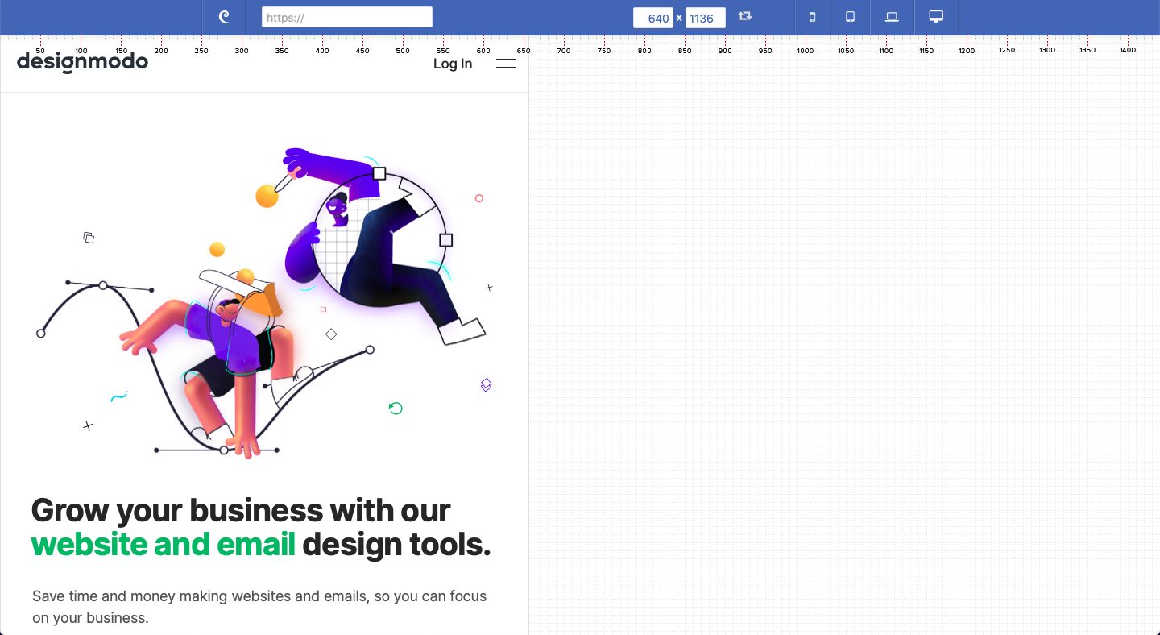This screenshot has width=1160, height=635.
Task: Edit the viewport height field showing 1136
Action: [706, 18]
